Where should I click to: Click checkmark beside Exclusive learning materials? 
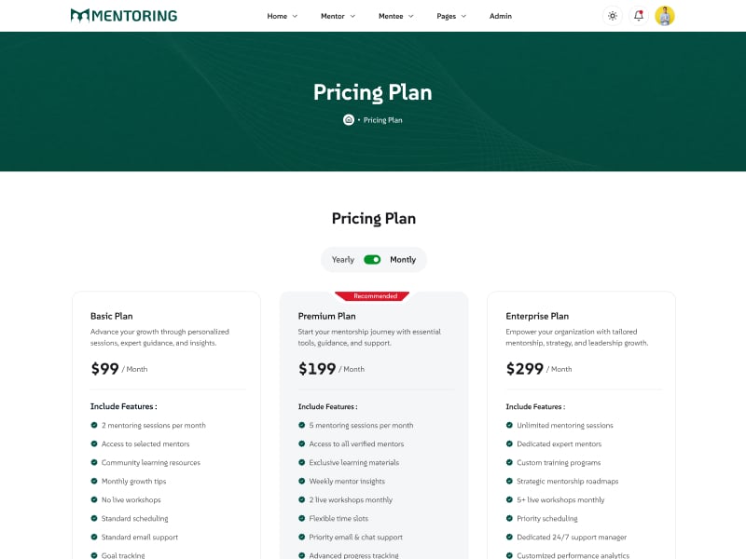[301, 462]
